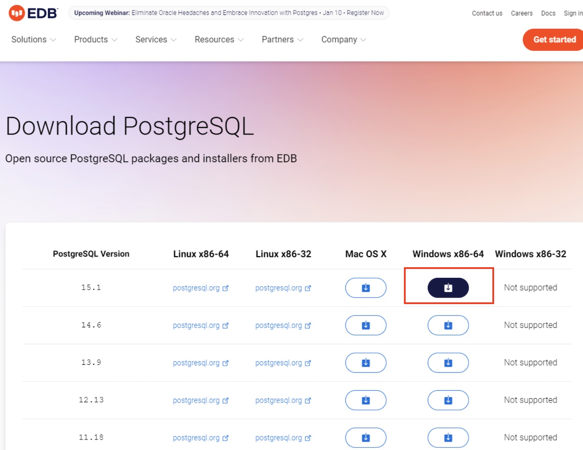
Task: Open the Contact us page
Action: pos(487,13)
